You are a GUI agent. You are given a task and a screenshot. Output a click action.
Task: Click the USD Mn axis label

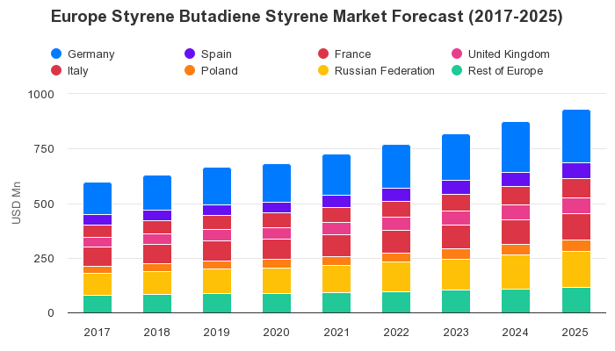16,203
